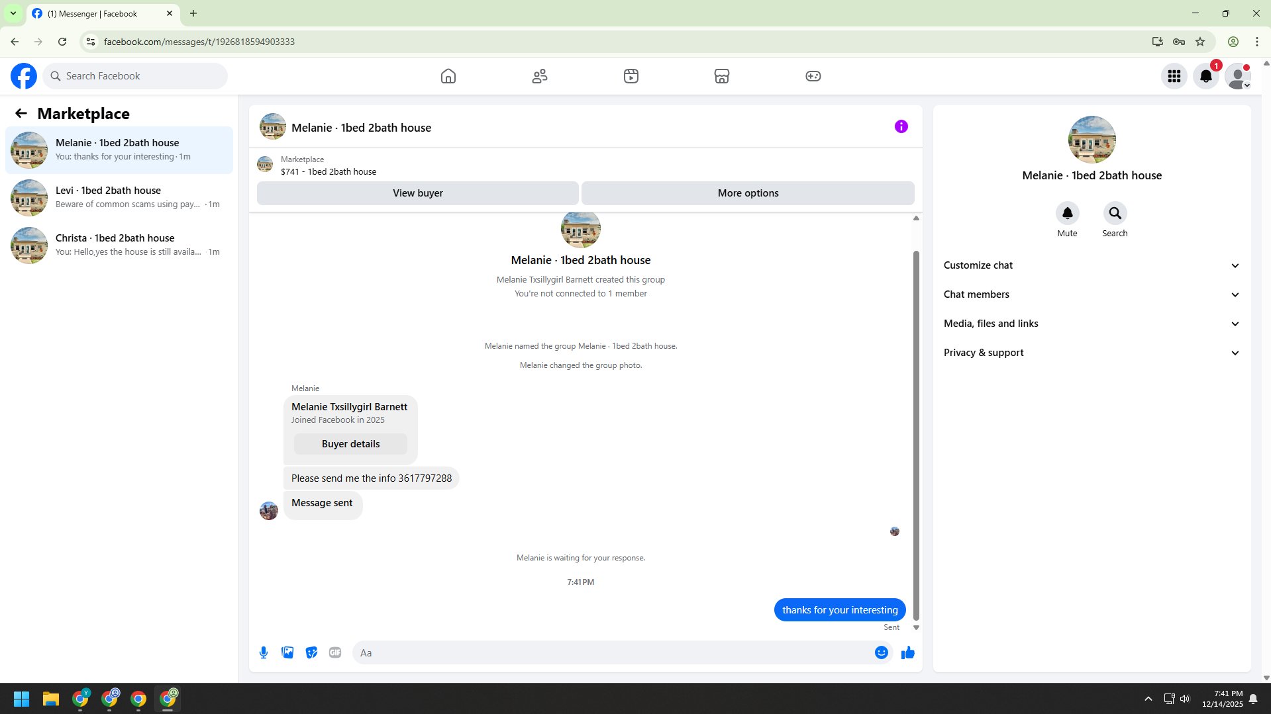Image resolution: width=1271 pixels, height=714 pixels.
Task: Open Chrome three-dot menu
Action: point(1257,42)
